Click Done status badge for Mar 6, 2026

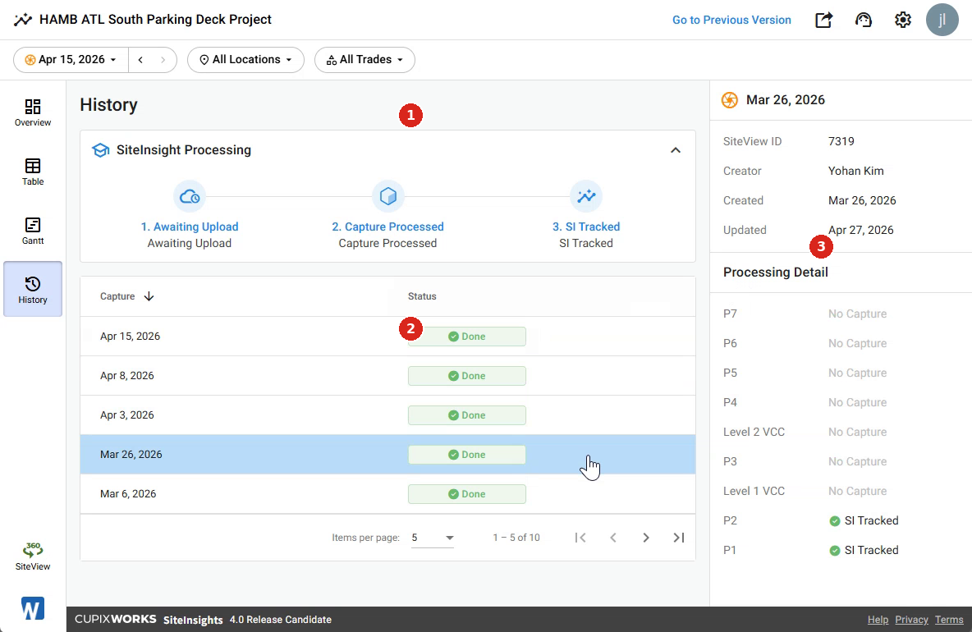tap(467, 494)
